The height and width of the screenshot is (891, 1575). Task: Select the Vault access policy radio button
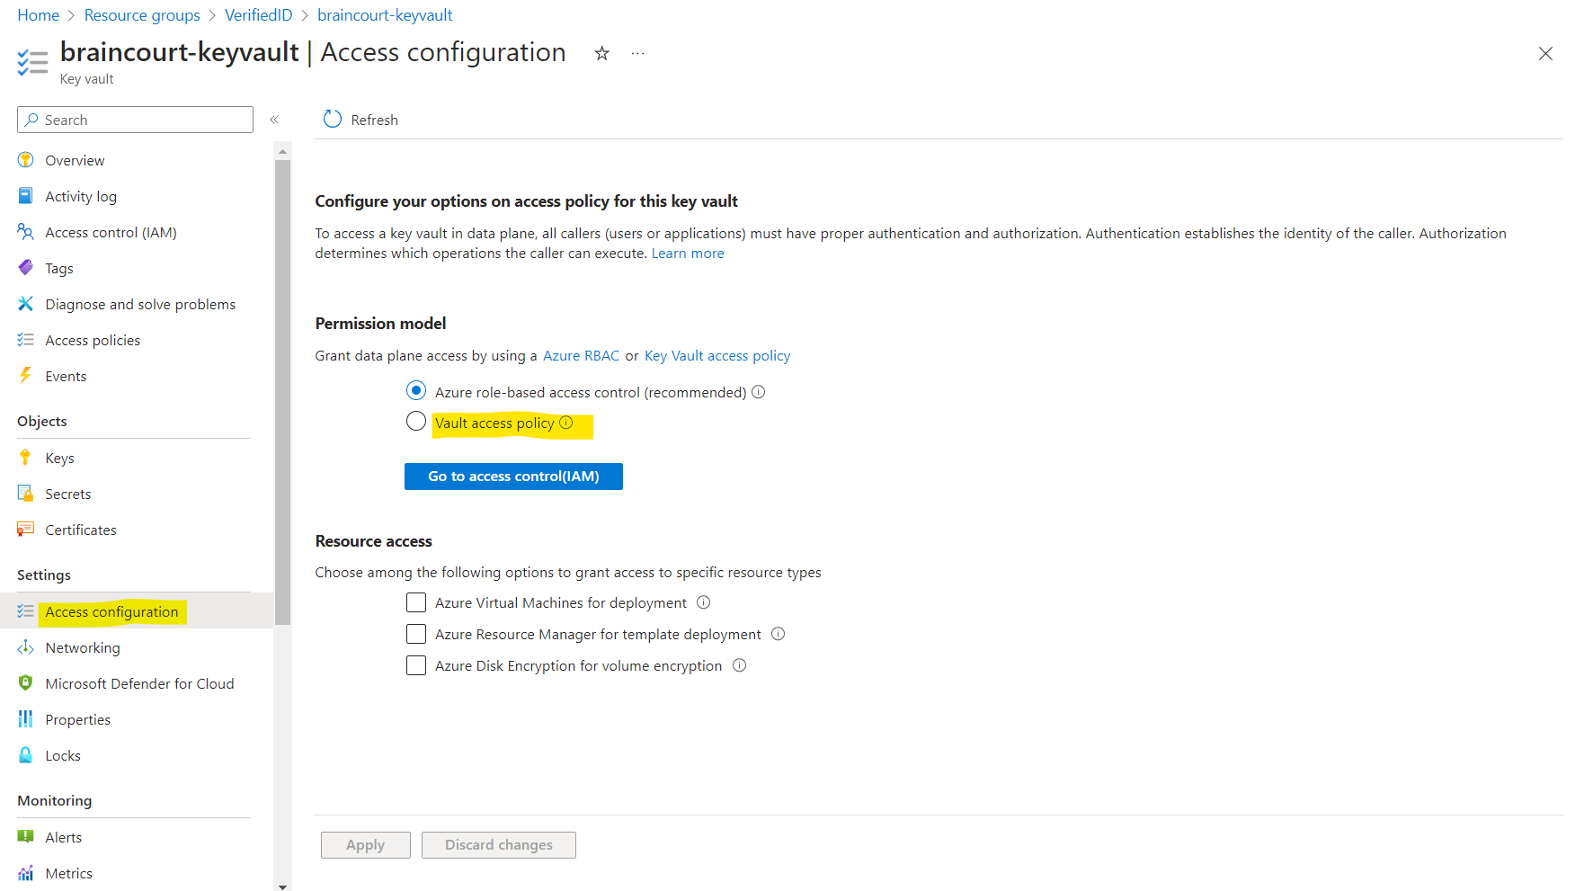click(x=415, y=421)
